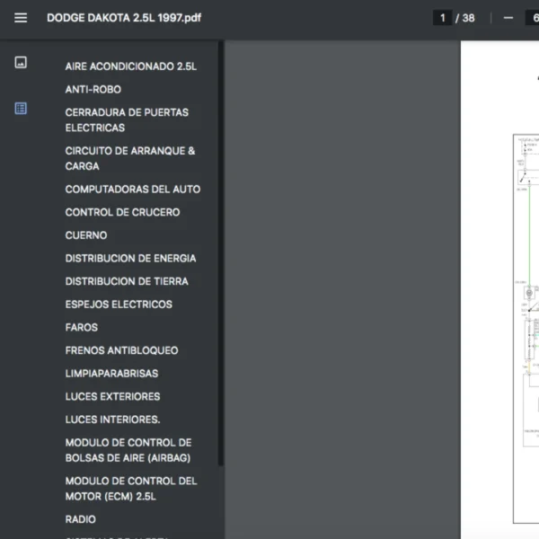Screen dimensions: 539x539
Task: Jump to CERRADURA DE PUERTAS ELECTRICAS
Action: (x=127, y=120)
